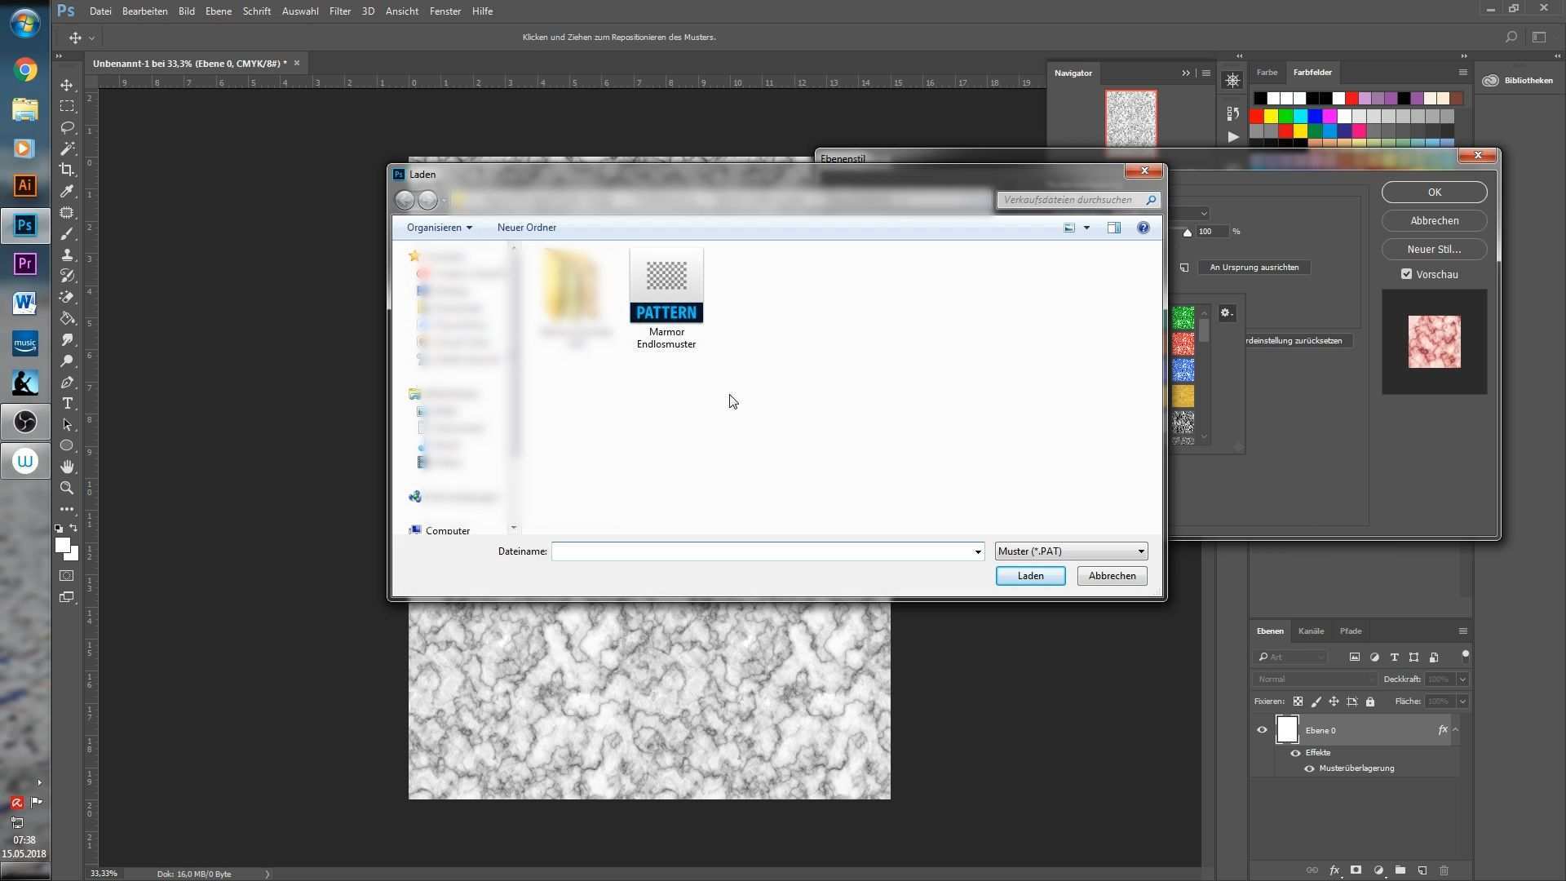
Task: Open the Filter menu
Action: click(339, 11)
